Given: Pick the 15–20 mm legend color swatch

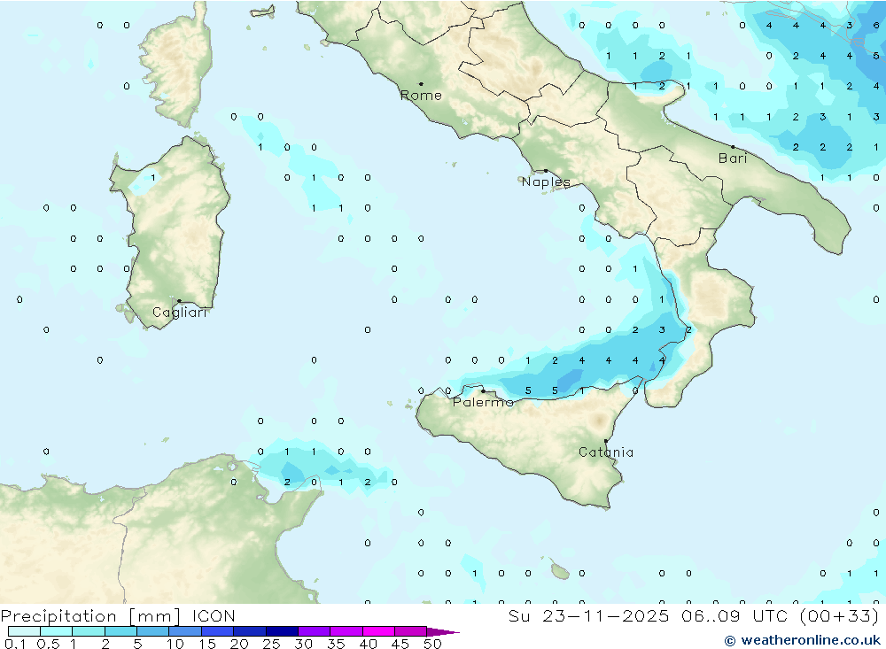Looking at the screenshot, I should point(218,631).
